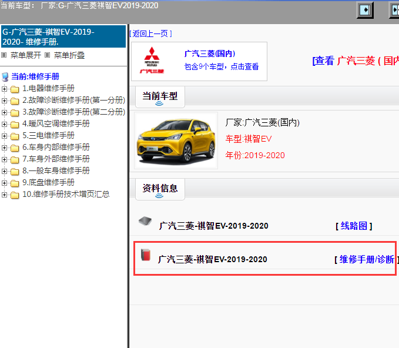The width and height of the screenshot is (399, 348).
Task: Click the cut-off second panel arrow button at the top right edge
Action: [394, 10]
